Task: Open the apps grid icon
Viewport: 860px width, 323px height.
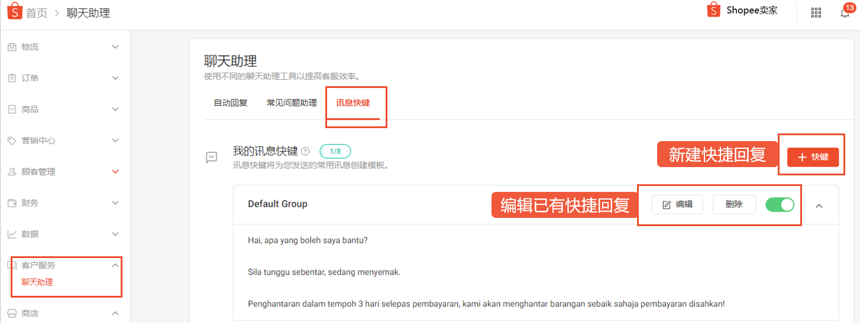Action: (816, 12)
